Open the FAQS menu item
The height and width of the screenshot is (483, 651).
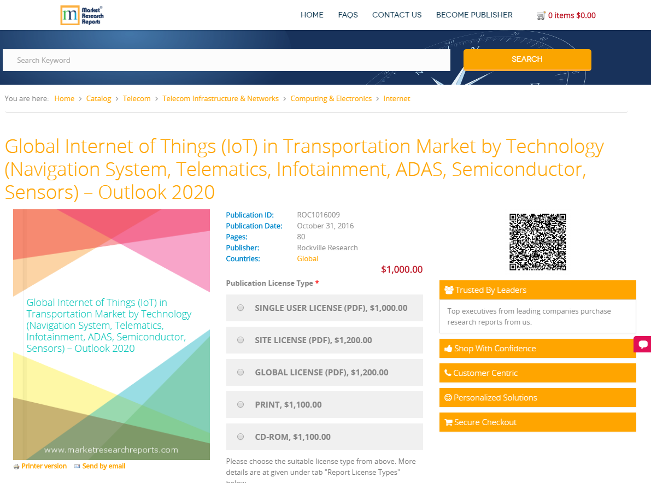tap(348, 15)
